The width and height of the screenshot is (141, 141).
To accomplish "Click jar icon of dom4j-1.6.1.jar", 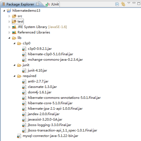I will pos(24,92).
